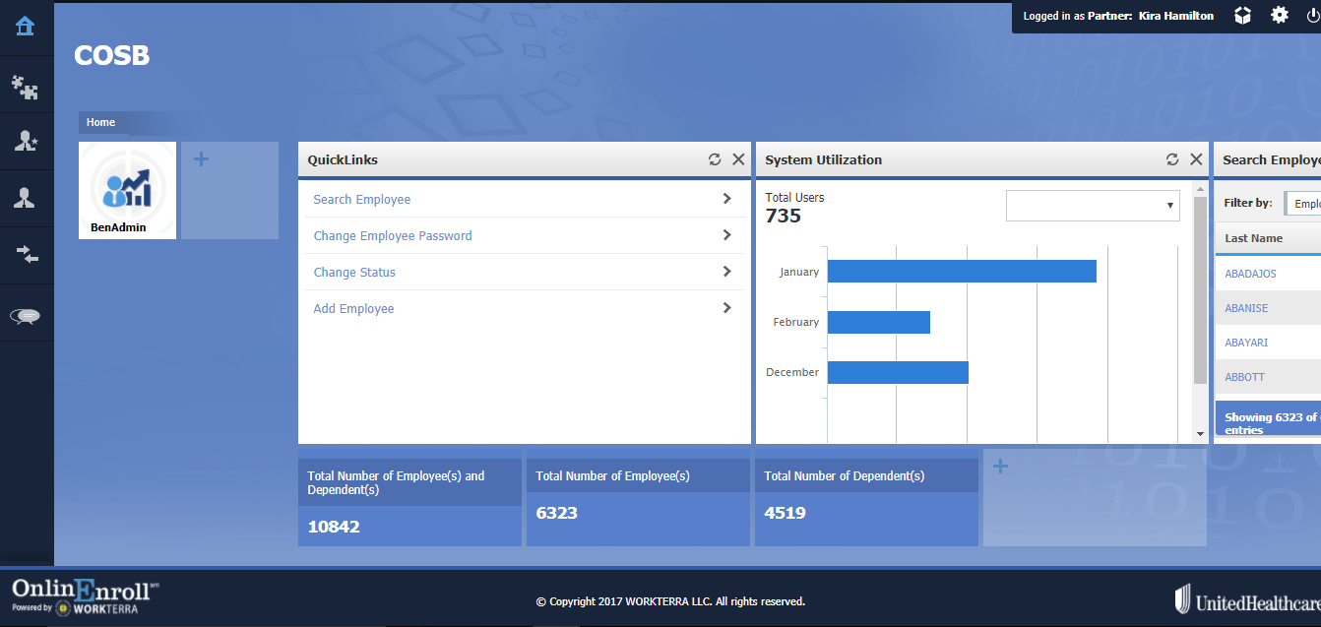Viewport: 1321px width, 627px height.
Task: Open the BenAdmin application tile
Action: [x=127, y=190]
